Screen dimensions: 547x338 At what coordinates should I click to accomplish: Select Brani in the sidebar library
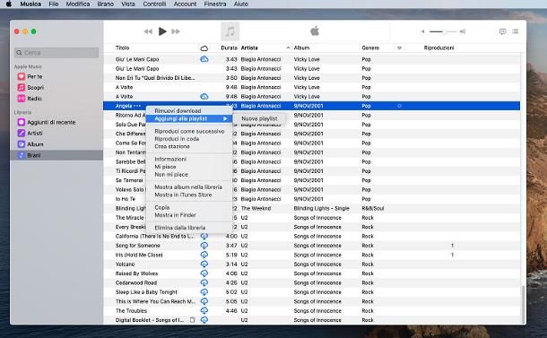point(56,155)
